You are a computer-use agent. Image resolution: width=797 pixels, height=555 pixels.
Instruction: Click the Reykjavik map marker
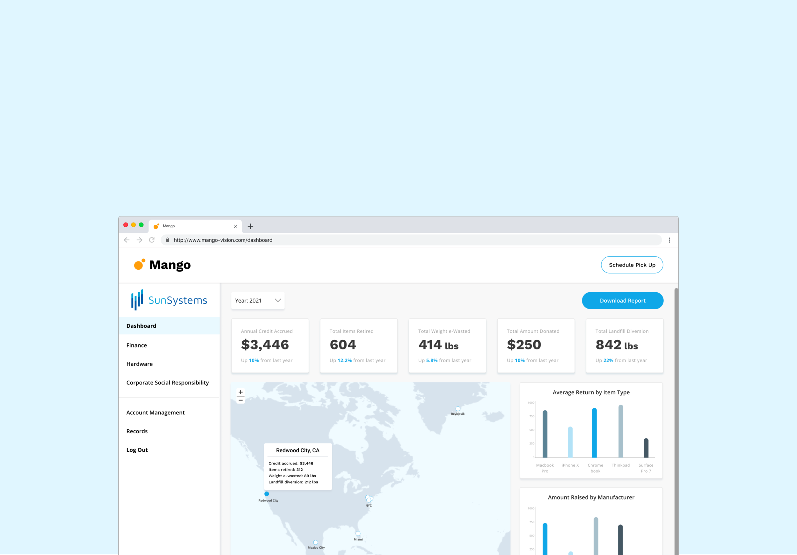tap(458, 409)
